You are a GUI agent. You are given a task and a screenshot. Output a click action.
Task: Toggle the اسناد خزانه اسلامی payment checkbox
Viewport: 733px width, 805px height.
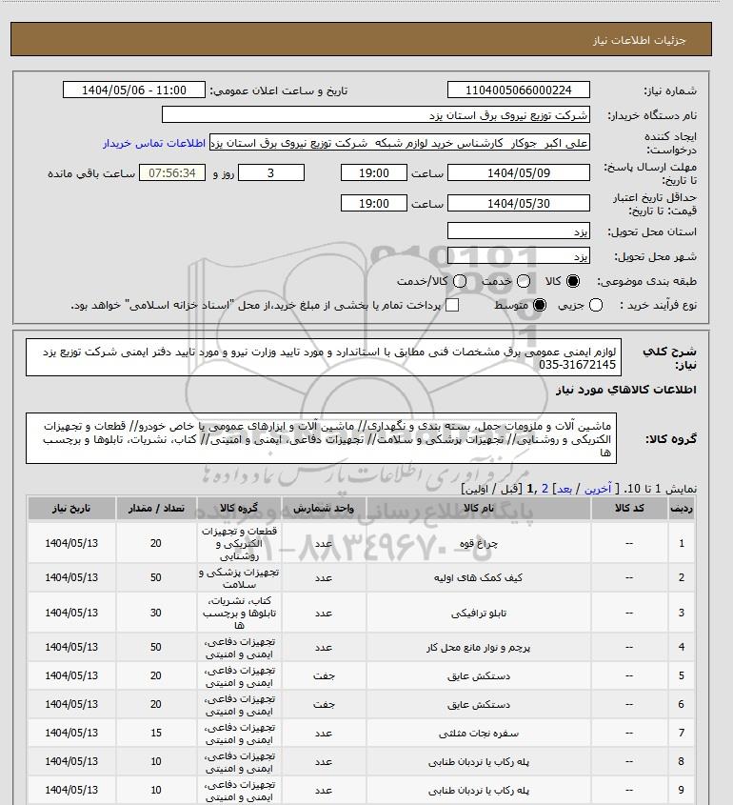(x=452, y=305)
